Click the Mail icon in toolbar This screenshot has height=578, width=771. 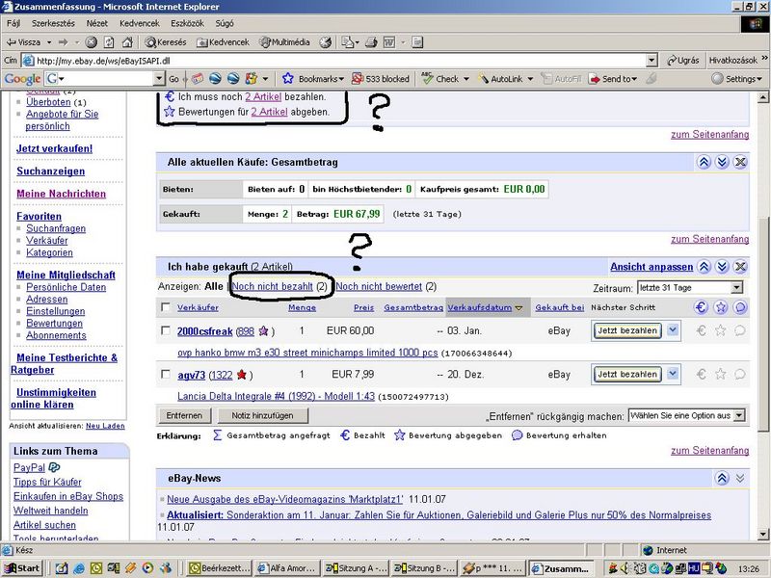[348, 42]
